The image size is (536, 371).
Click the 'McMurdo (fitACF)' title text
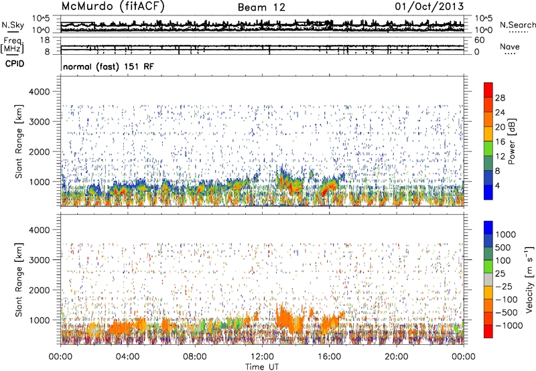(113, 7)
